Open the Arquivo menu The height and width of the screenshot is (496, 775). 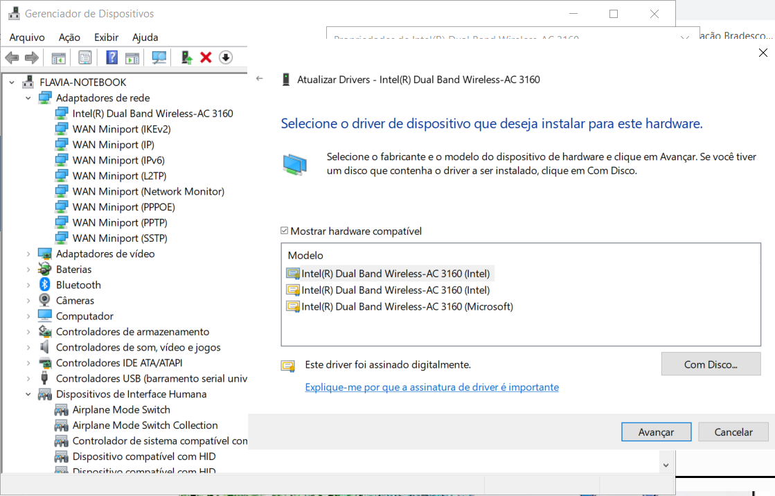[27, 37]
